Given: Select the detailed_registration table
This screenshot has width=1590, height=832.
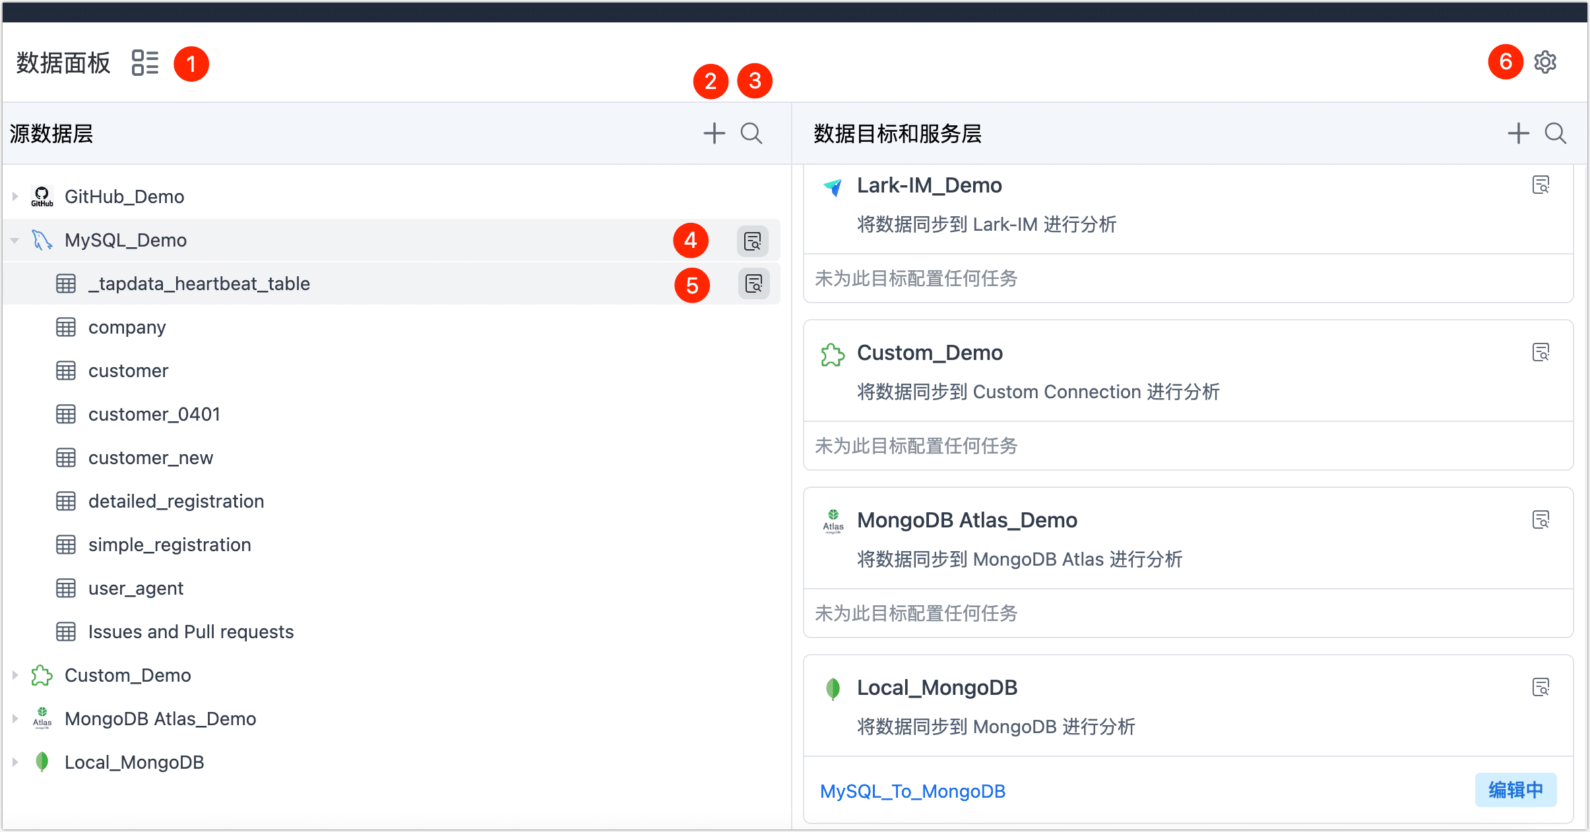Looking at the screenshot, I should click(x=176, y=502).
